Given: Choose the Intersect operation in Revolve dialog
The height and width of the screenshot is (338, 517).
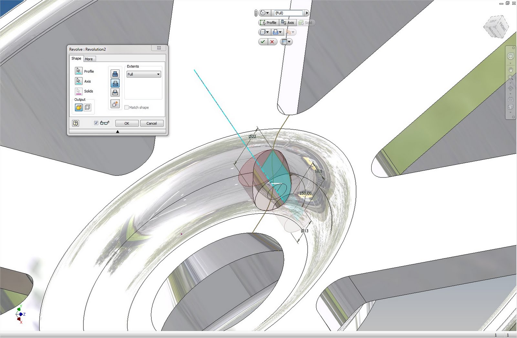Looking at the screenshot, I should 115,92.
